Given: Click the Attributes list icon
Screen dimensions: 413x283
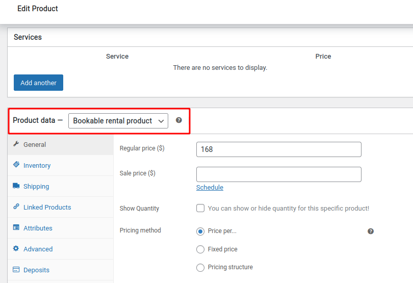Looking at the screenshot, I should click(x=16, y=227).
